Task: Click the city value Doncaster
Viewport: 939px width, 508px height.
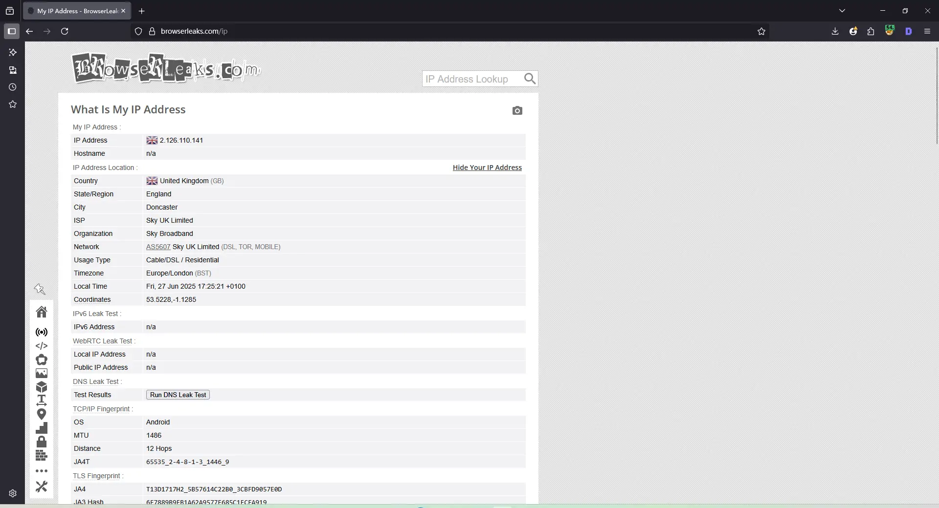Action: click(x=162, y=207)
